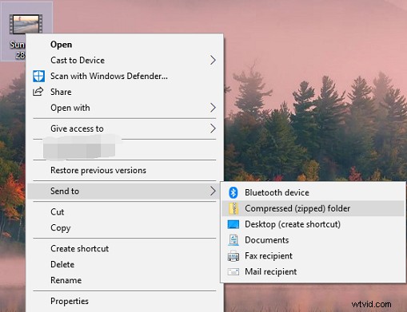Send to Compressed (zipped) folder

pos(313,208)
